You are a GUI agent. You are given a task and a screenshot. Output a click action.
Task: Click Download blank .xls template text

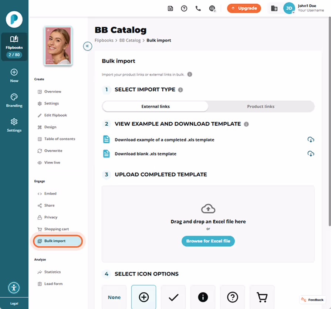point(145,154)
